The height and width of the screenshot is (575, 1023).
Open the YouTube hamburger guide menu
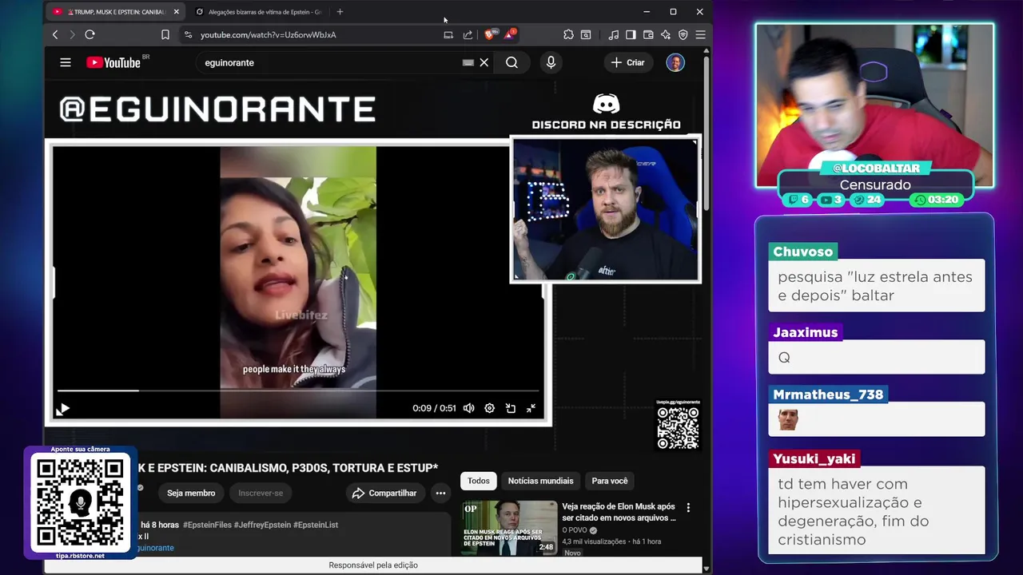pos(66,62)
